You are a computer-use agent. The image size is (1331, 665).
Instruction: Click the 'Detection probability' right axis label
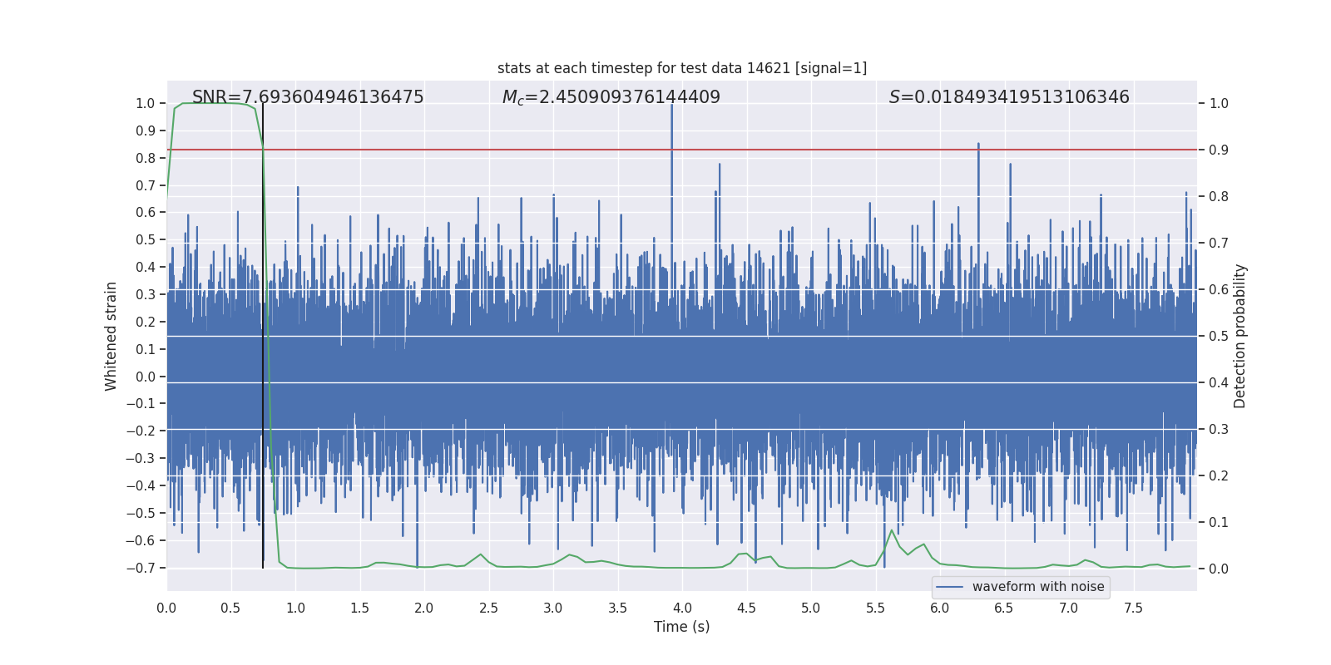(x=1239, y=336)
